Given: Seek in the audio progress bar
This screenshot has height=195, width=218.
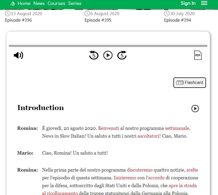Looking at the screenshot, I should [108, 46].
